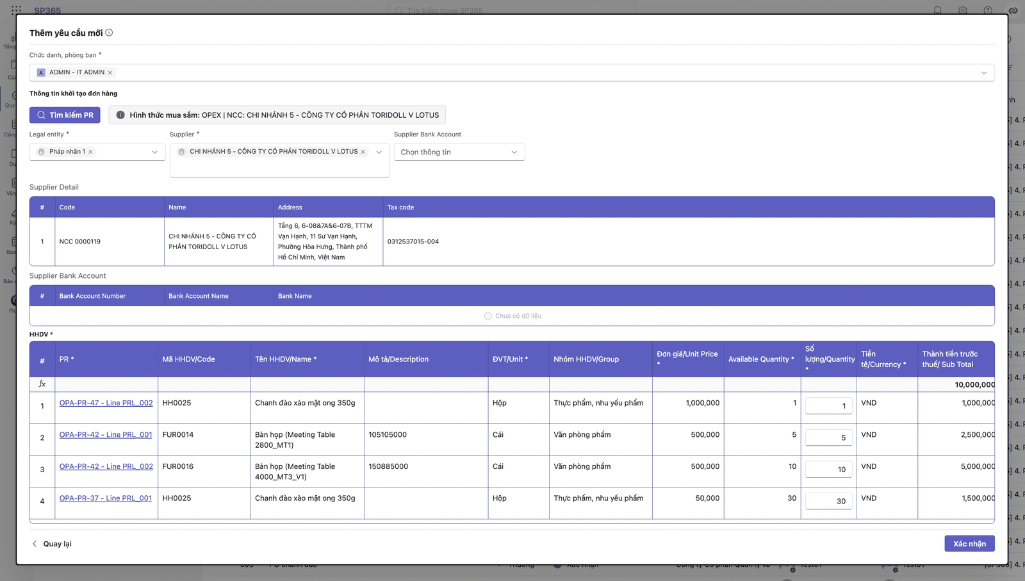The width and height of the screenshot is (1025, 581).
Task: Open the Supplier Bank Account dropdown
Action: pyautogui.click(x=459, y=152)
